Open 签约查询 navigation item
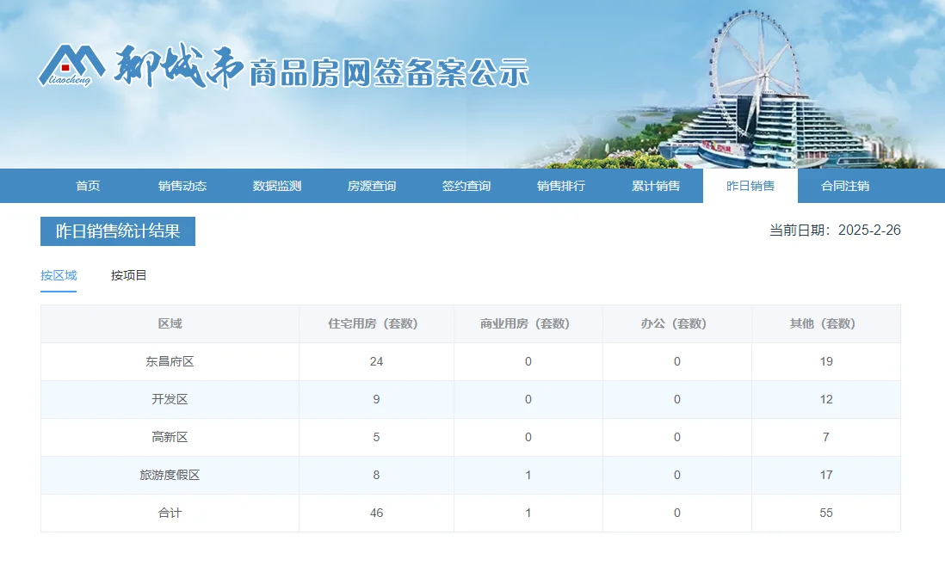This screenshot has width=945, height=578. (x=466, y=186)
